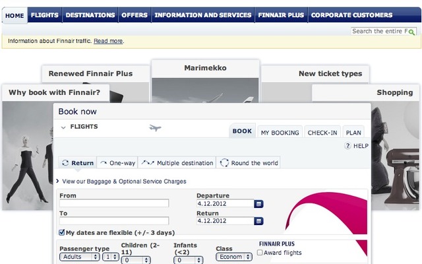Open the Infants (<2) count dropdown
422x264 pixels.
pos(188,260)
